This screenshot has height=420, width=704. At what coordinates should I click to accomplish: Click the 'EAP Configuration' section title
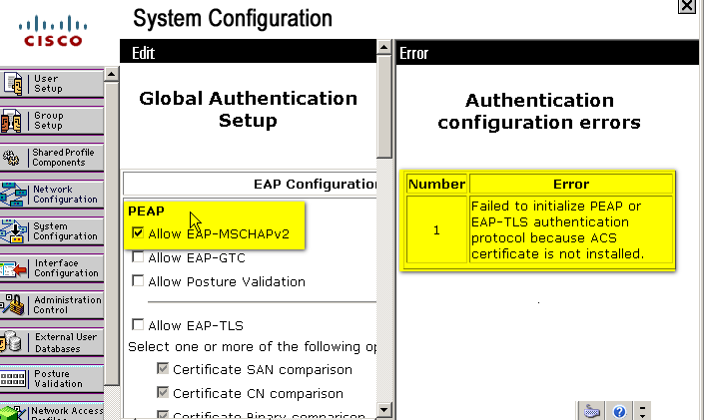click(x=316, y=184)
